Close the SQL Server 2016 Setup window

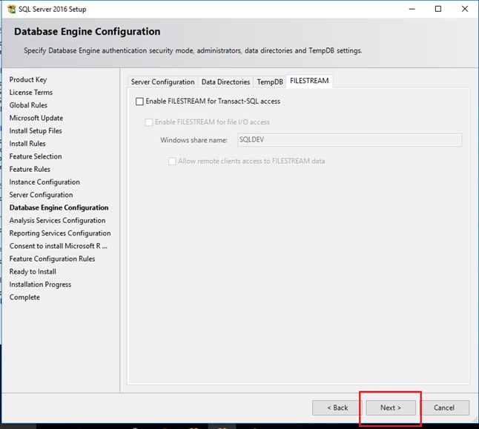[x=465, y=9]
